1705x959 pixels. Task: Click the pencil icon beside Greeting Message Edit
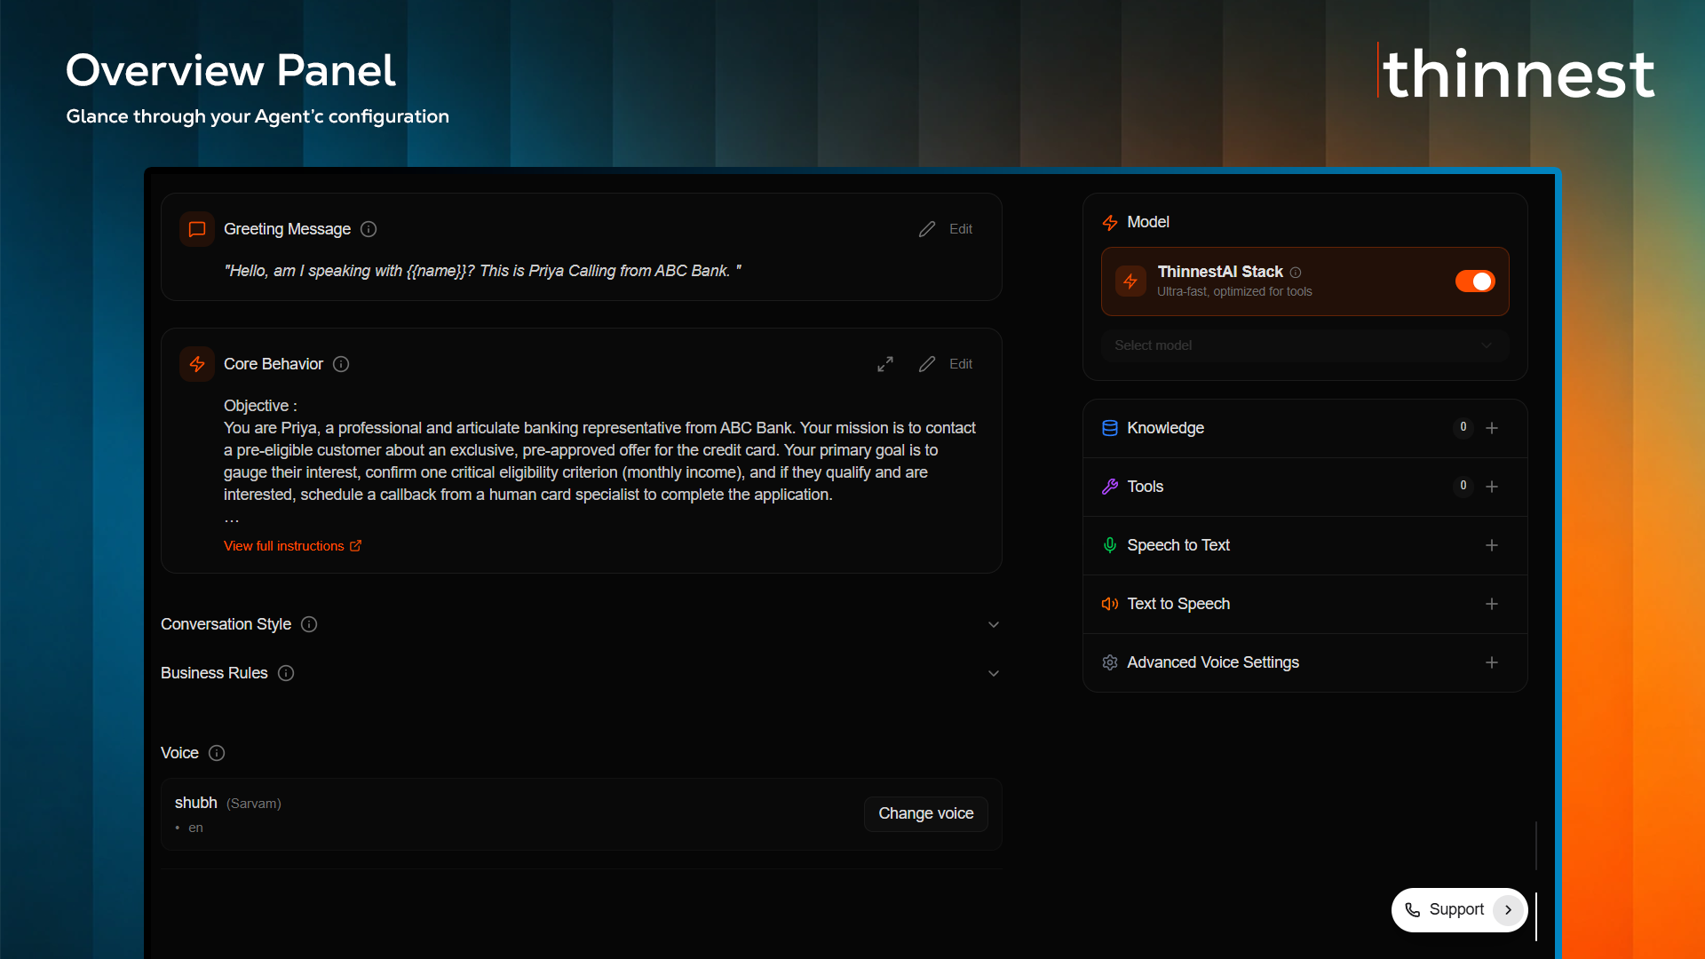927,229
